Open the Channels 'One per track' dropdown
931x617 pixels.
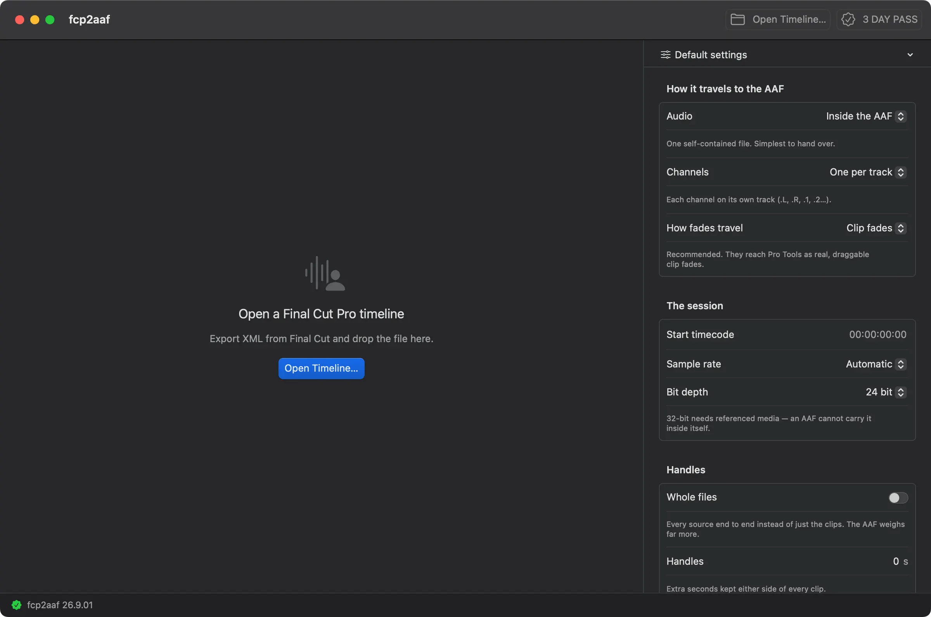(x=868, y=172)
